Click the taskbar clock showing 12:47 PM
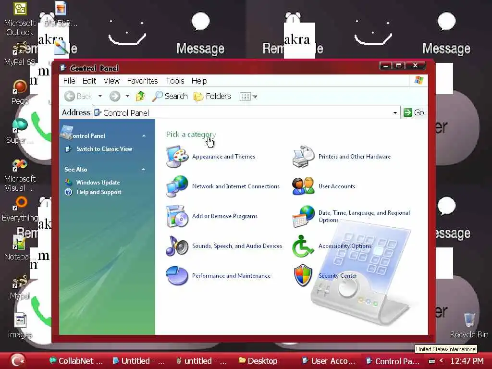The height and width of the screenshot is (369, 492). click(467, 361)
